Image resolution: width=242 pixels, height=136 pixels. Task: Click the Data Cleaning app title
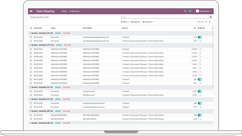point(46,11)
